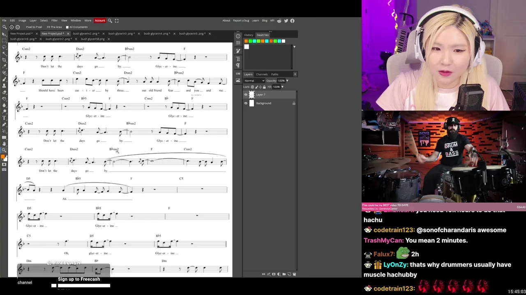Select the Lasso tool

tap(4, 47)
